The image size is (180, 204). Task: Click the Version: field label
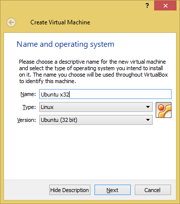pyautogui.click(x=26, y=120)
